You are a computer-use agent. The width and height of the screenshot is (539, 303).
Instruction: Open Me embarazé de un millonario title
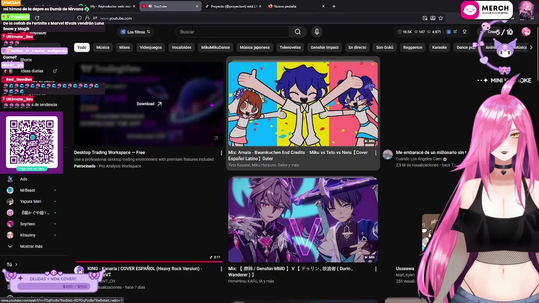tap(431, 153)
